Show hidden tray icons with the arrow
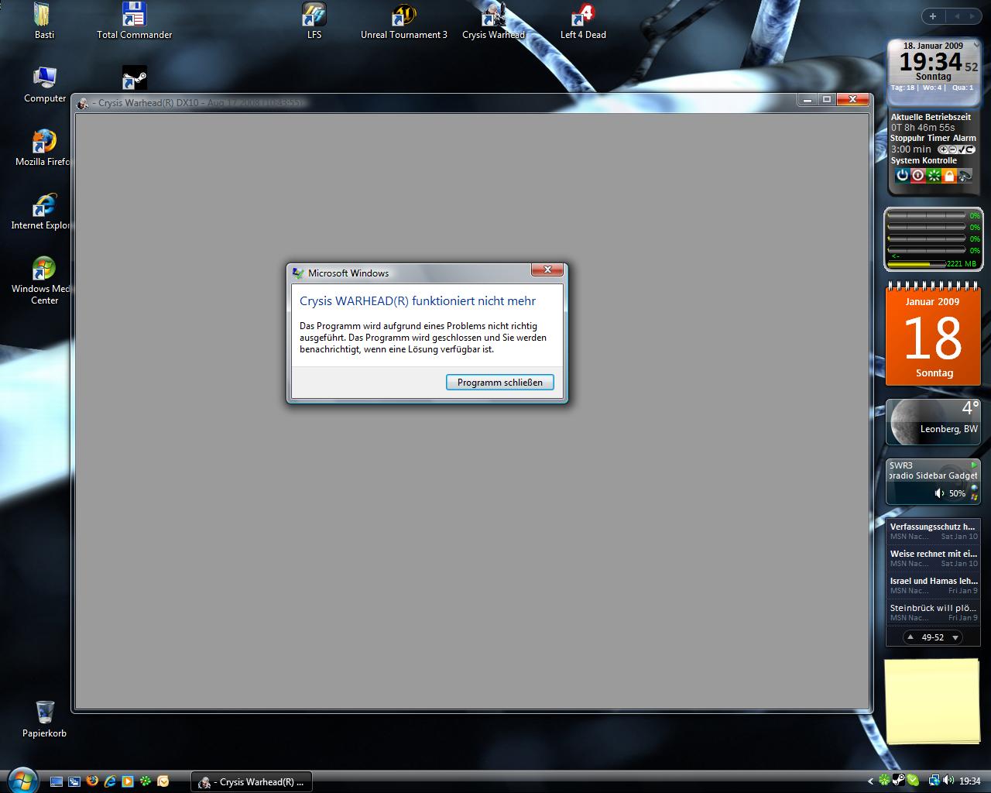The image size is (991, 793). click(x=870, y=781)
